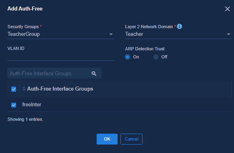Click the Off label text
The width and height of the screenshot is (234, 153).
coord(164,57)
